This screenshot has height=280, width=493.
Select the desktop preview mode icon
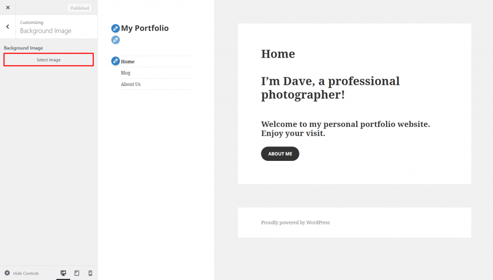pos(63,273)
